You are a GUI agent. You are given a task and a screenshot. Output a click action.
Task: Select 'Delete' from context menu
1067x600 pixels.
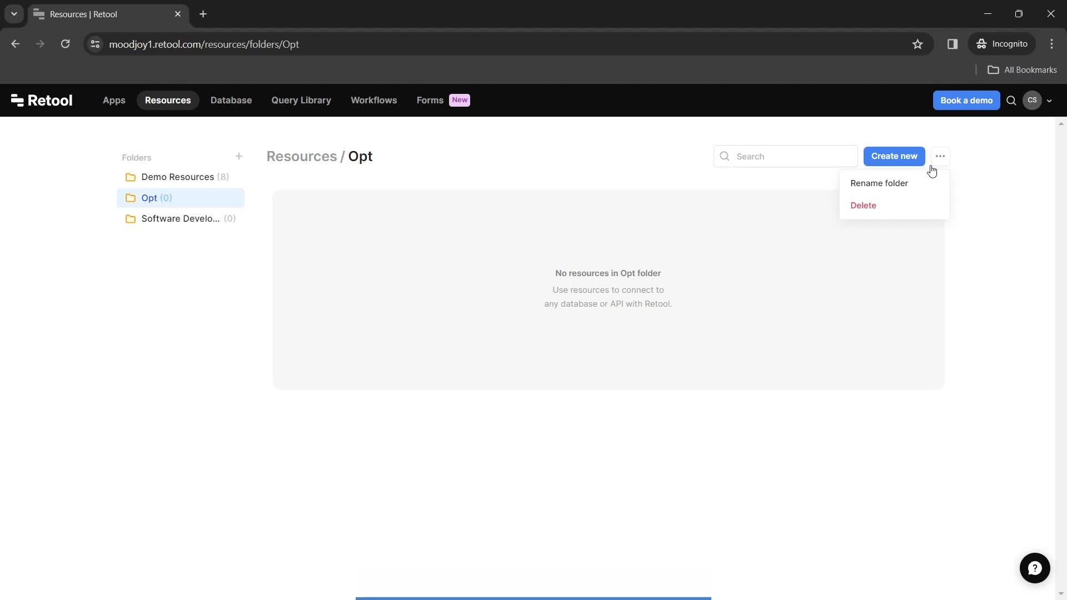coord(864,205)
